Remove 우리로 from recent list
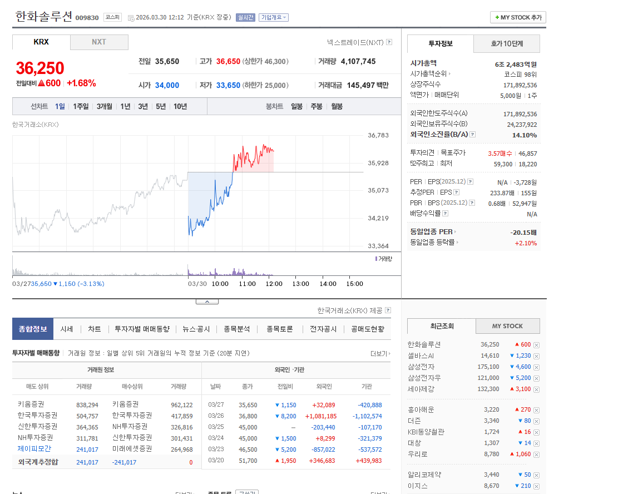 coord(536,455)
